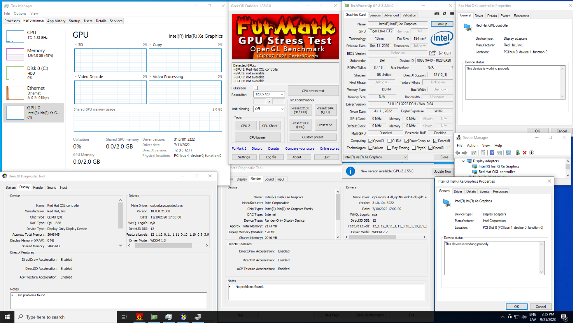This screenshot has width=573, height=323.
Task: Enable the Fullscreen checkbox in FurMark
Action: point(256,88)
